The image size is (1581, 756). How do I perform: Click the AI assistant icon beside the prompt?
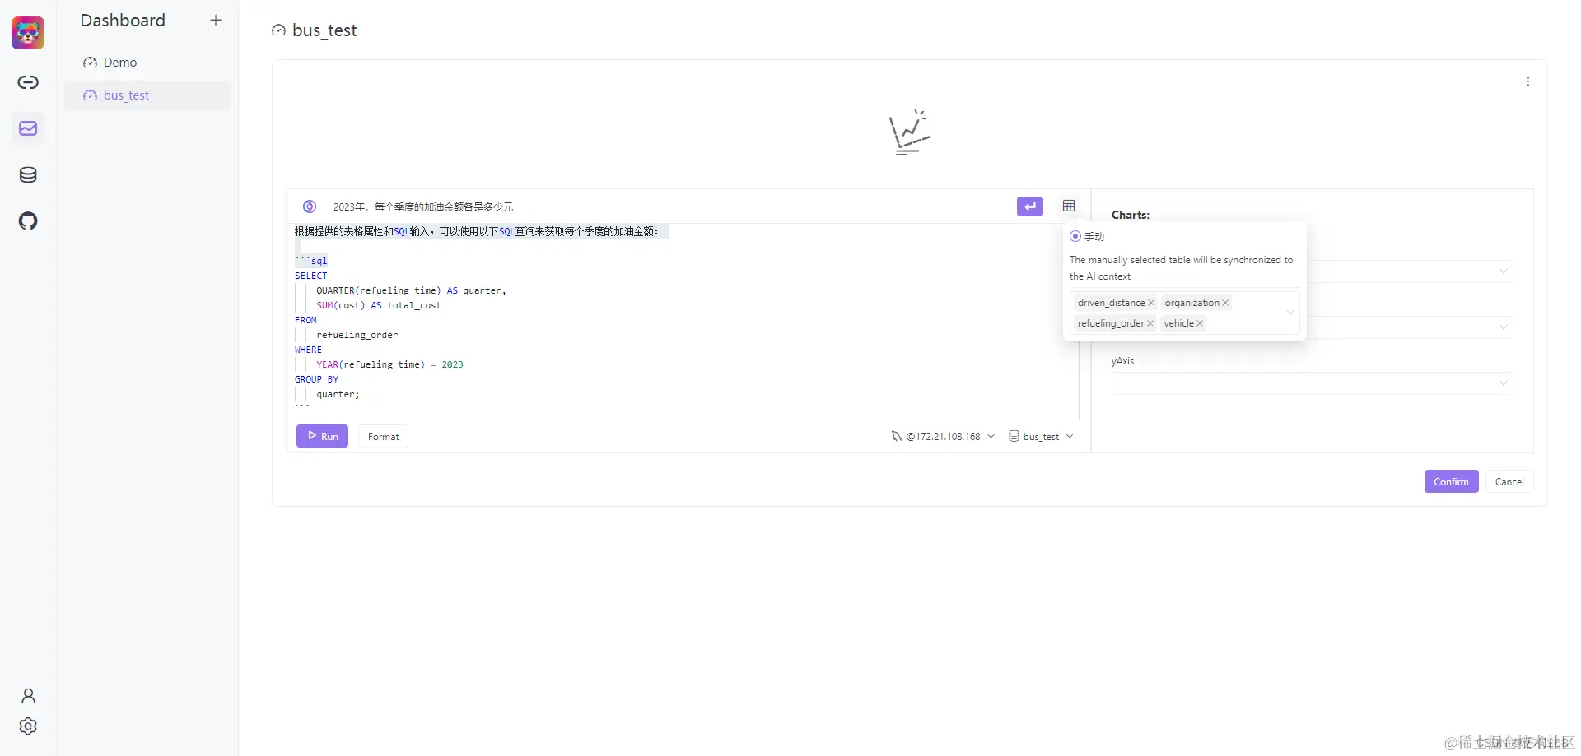pos(310,206)
